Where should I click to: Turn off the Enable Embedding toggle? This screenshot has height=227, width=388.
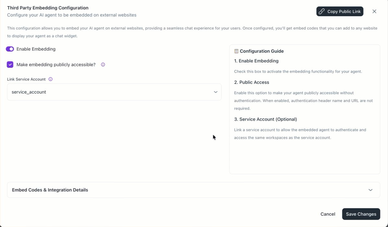pyautogui.click(x=10, y=49)
